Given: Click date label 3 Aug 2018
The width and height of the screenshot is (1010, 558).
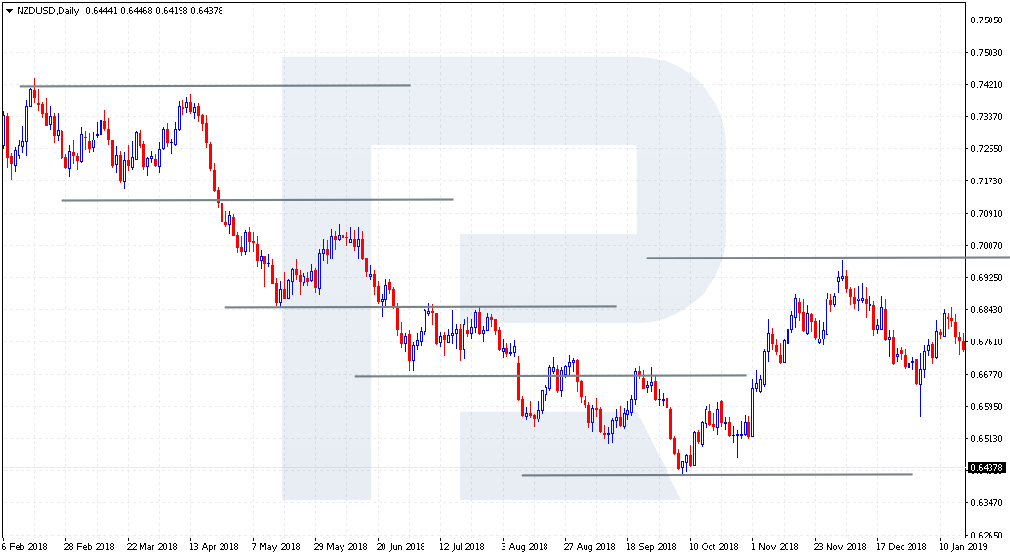Looking at the screenshot, I should [524, 547].
